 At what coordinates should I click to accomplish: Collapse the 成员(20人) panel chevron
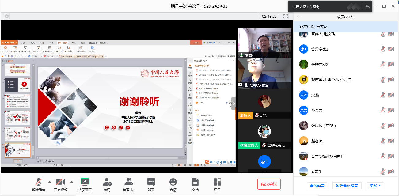[x=298, y=17]
